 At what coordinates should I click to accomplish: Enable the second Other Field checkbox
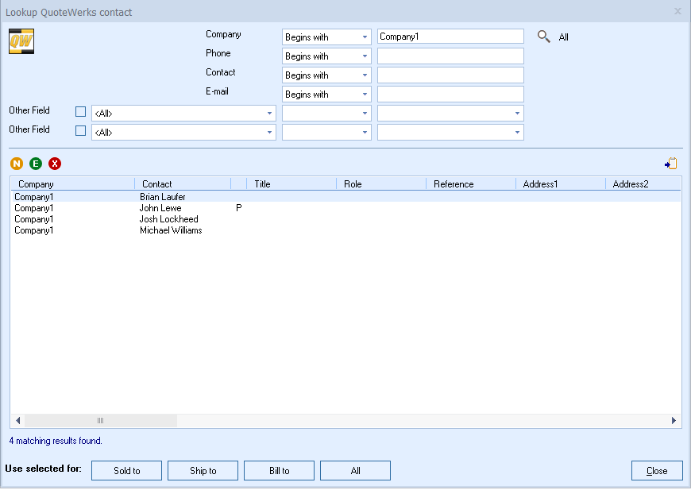click(x=80, y=131)
